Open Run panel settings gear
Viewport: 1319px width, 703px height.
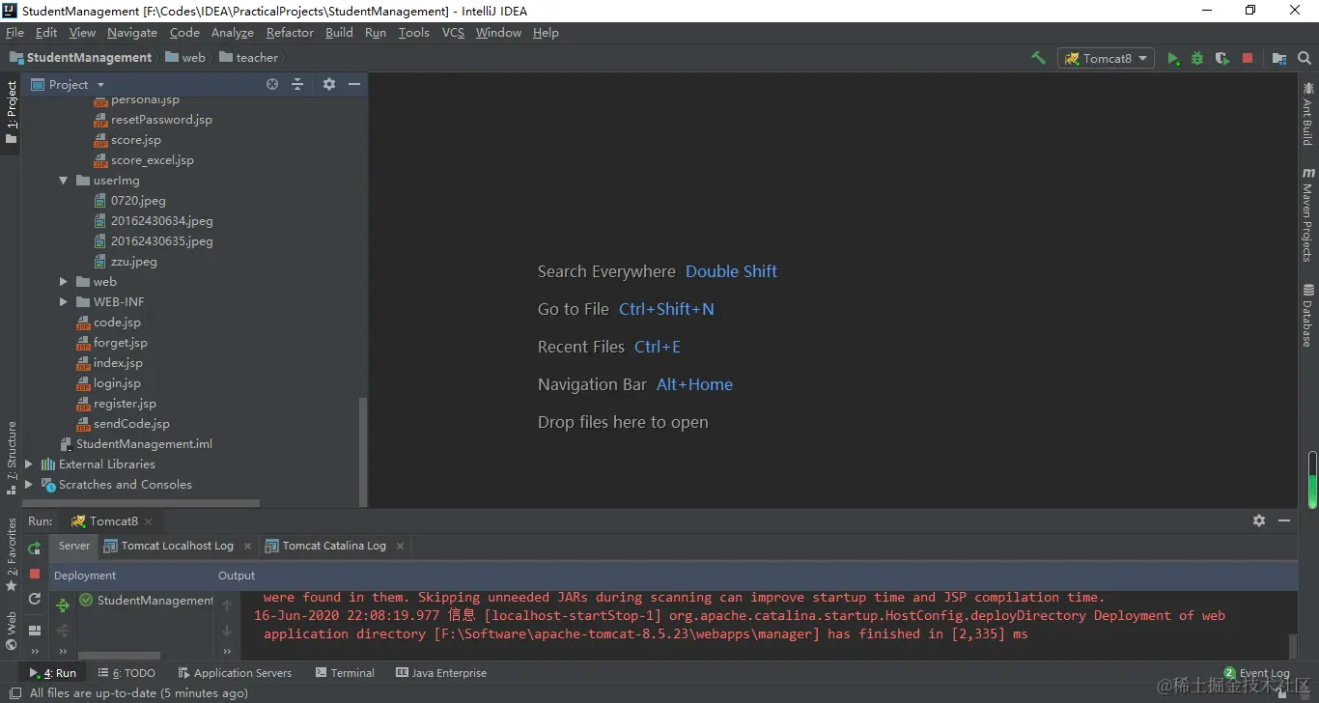(x=1259, y=520)
